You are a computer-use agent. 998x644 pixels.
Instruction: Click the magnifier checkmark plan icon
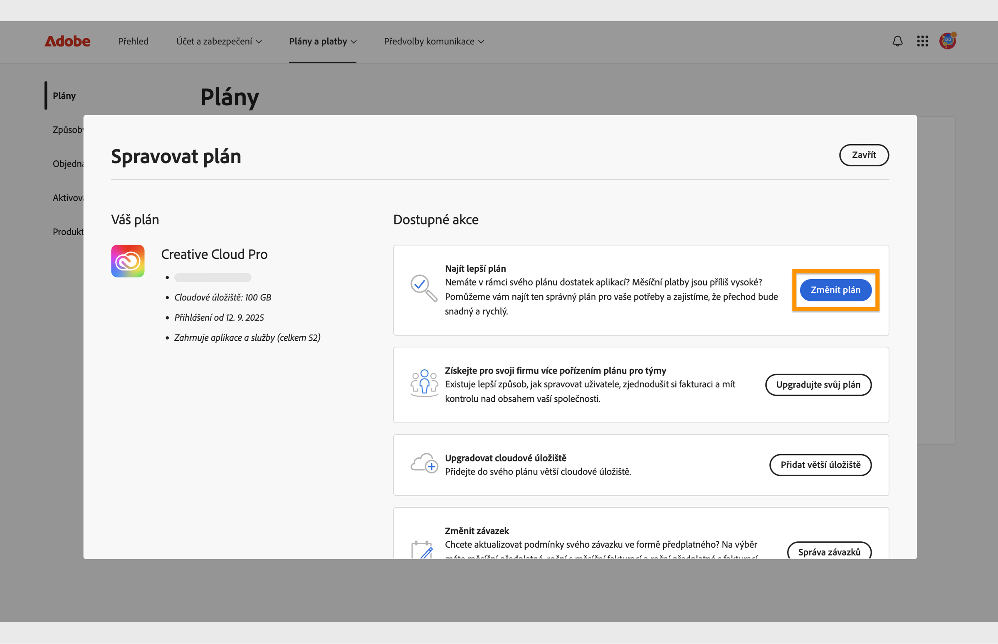pyautogui.click(x=423, y=288)
